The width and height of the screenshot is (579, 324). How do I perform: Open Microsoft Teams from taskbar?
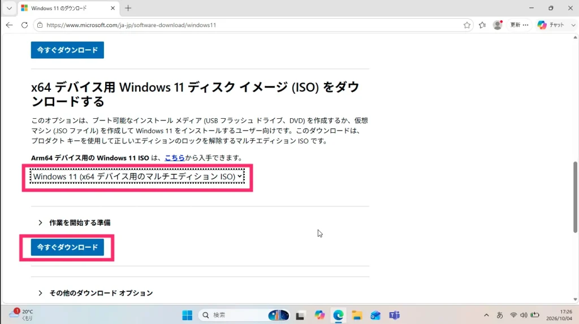click(x=394, y=315)
